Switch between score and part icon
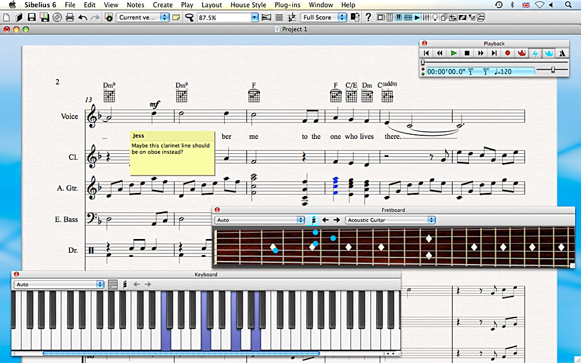Screen dimensions: 581x363 pyautogui.click(x=355, y=17)
